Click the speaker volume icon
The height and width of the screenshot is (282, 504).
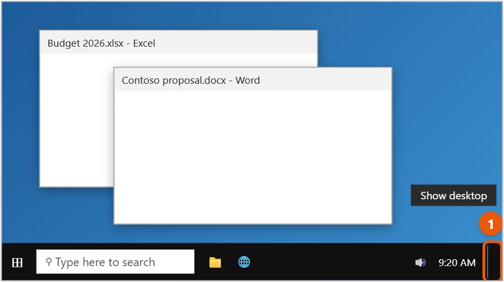click(420, 263)
